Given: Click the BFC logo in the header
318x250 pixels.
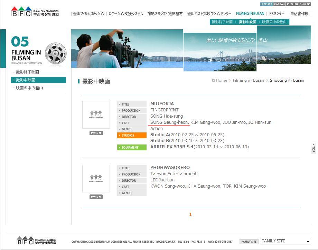Looking at the screenshot, I should 35,11.
